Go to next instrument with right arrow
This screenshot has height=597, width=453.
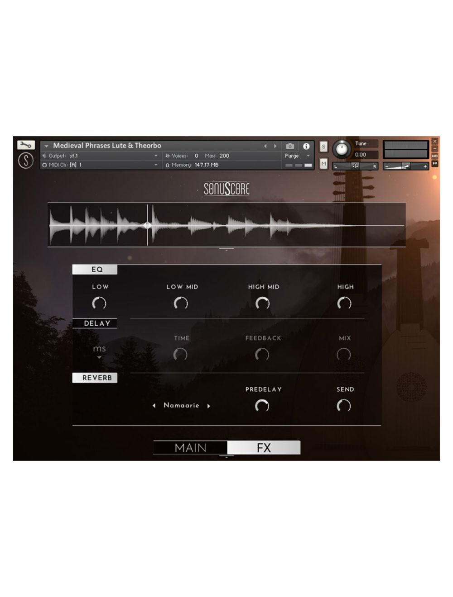tap(275, 146)
